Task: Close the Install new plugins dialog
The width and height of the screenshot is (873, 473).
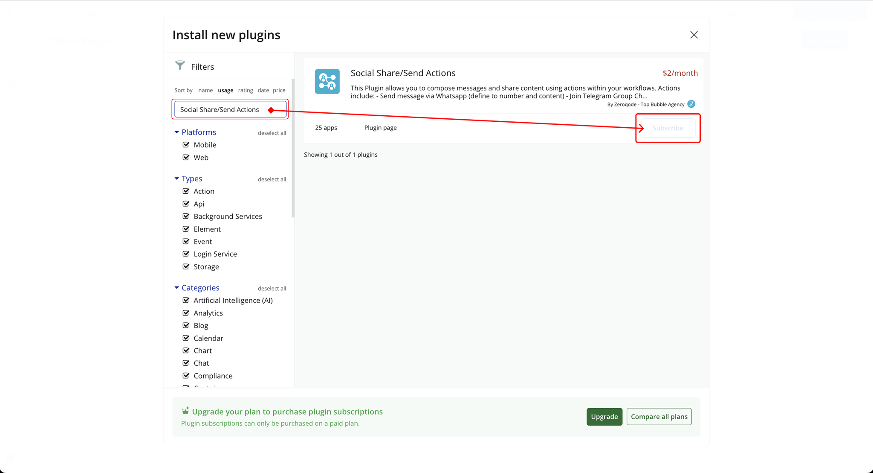Action: click(694, 35)
